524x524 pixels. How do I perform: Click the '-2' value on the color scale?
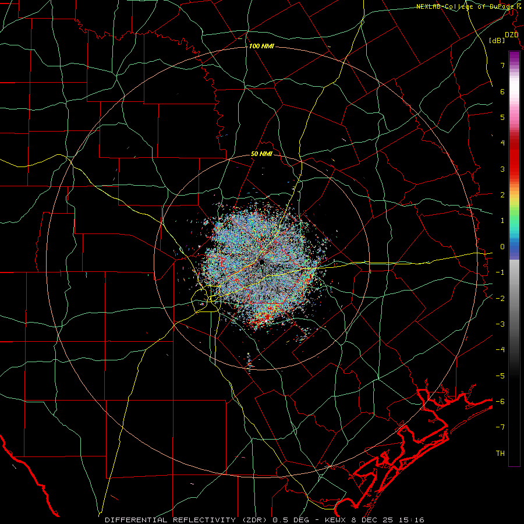click(x=500, y=298)
